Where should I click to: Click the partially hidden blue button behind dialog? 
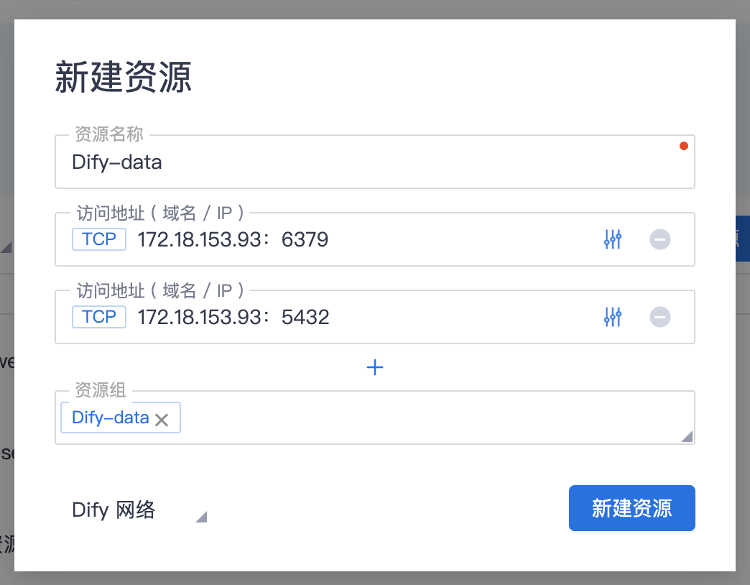tap(742, 239)
